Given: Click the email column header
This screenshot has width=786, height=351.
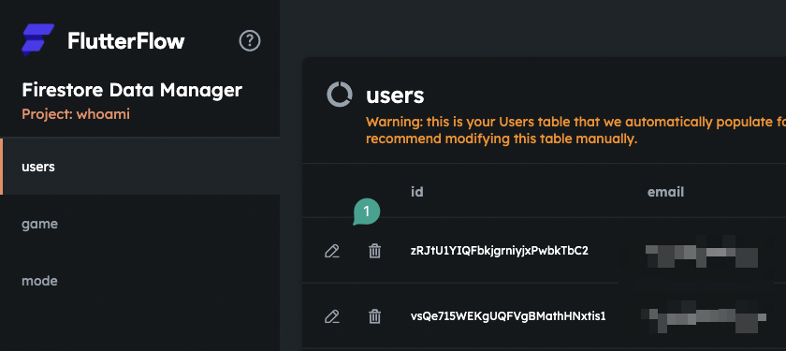Looking at the screenshot, I should [665, 192].
